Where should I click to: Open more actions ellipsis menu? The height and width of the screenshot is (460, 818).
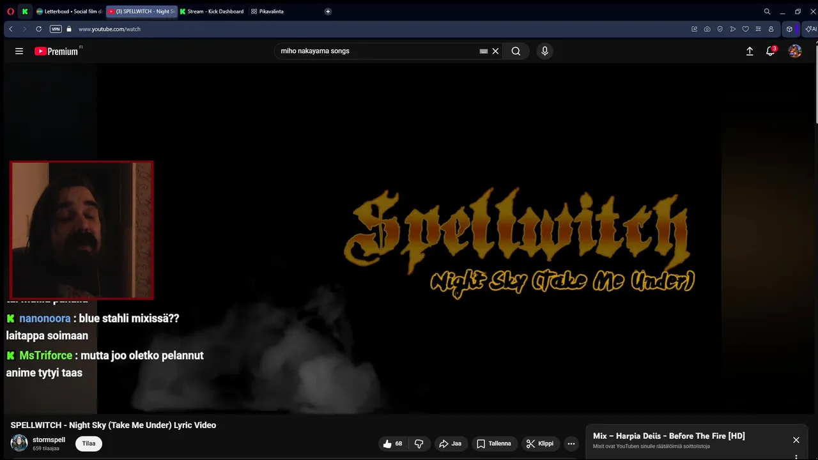[x=571, y=443]
